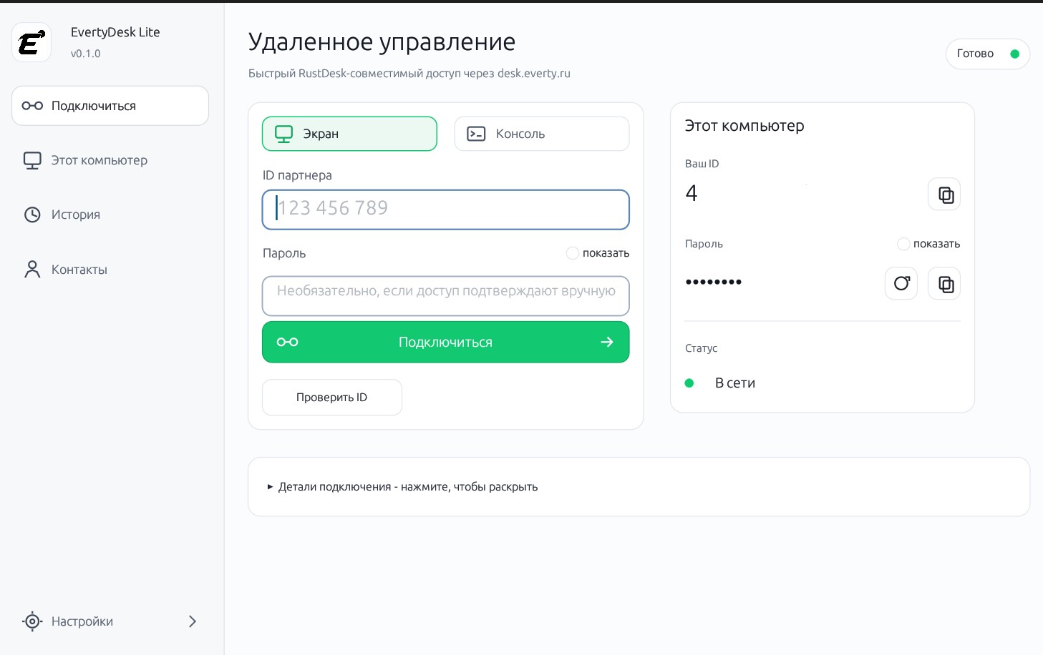Screen dimensions: 1043x655
Task: Toggle показать for this computer's password
Action: [x=928, y=244]
